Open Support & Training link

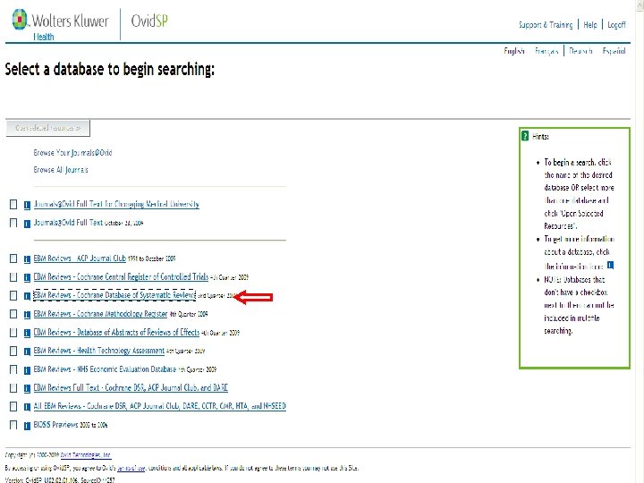pyautogui.click(x=546, y=25)
